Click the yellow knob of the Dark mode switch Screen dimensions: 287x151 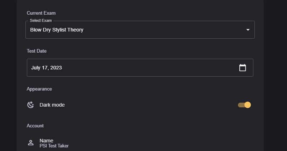[248, 105]
